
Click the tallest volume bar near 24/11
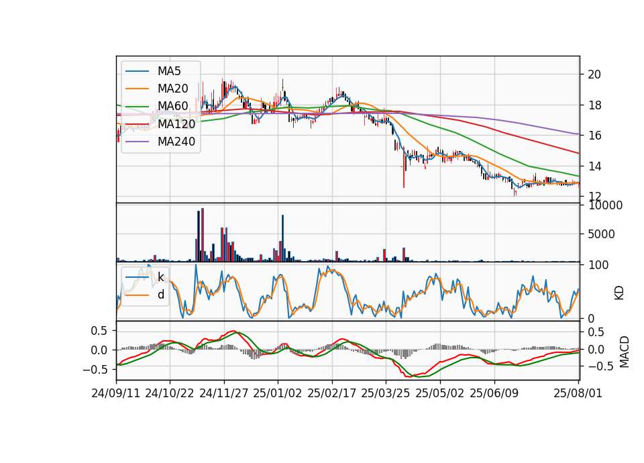203,235
